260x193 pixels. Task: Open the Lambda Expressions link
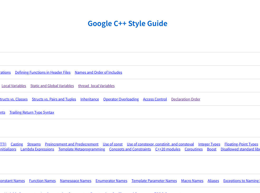37,149
